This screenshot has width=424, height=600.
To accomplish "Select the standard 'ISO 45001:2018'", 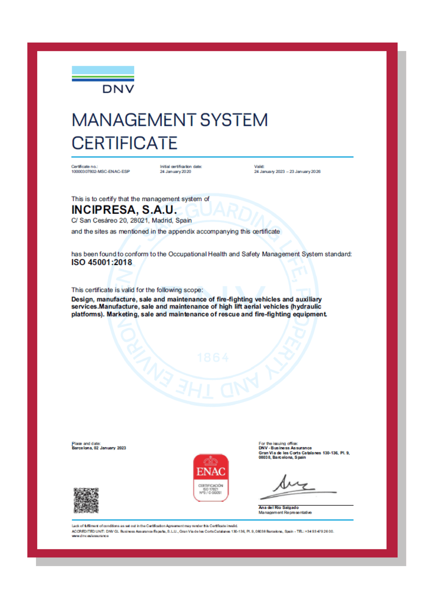I will tap(102, 262).
